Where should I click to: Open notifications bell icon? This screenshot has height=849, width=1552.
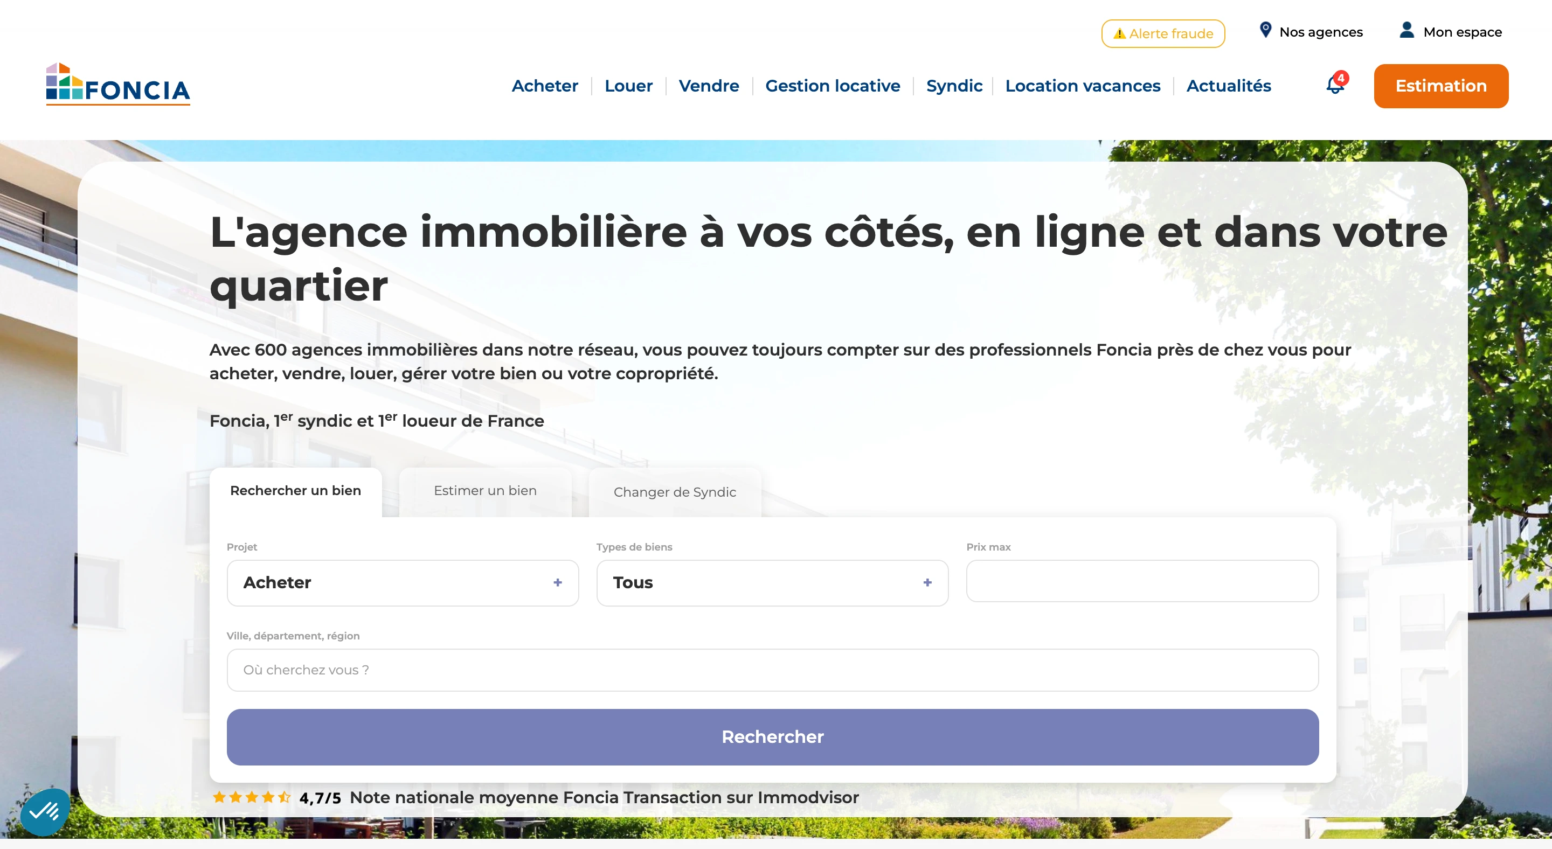click(x=1335, y=86)
